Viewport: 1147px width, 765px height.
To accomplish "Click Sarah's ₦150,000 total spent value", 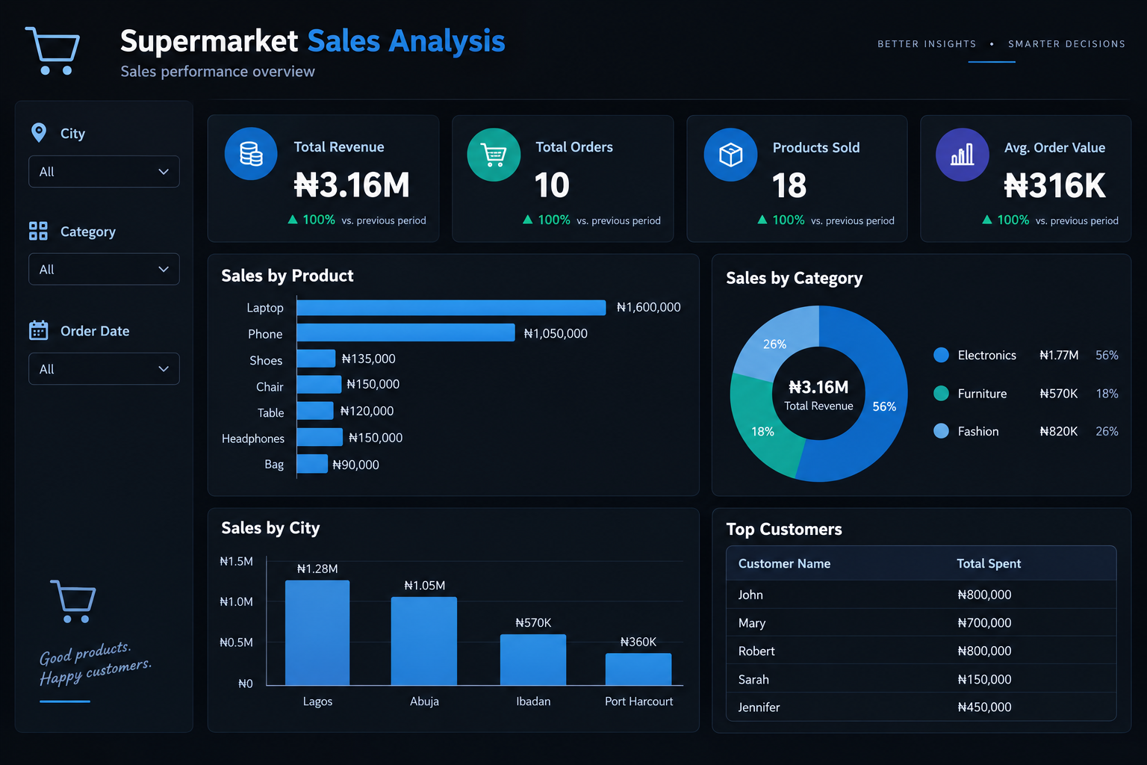I will tap(984, 680).
